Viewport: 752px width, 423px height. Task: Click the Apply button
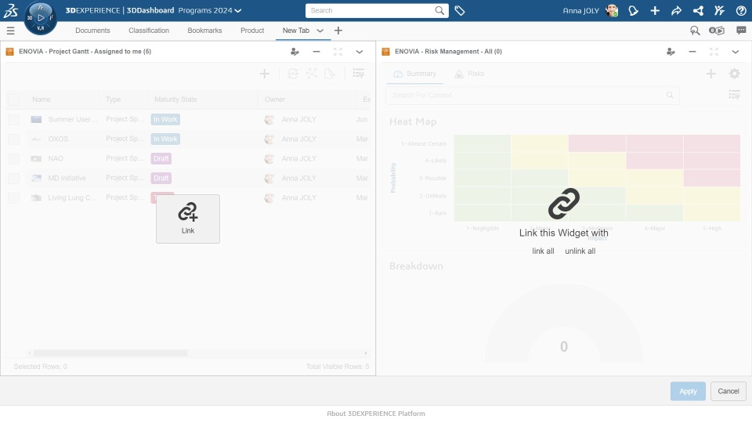click(x=688, y=392)
